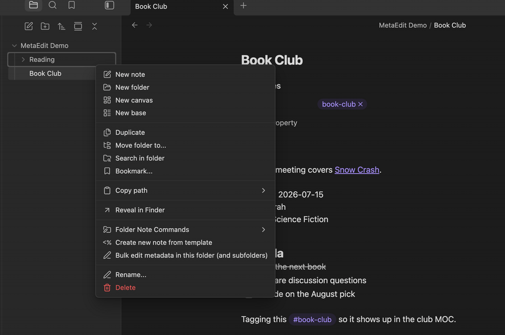This screenshot has width=505, height=335.
Task: Open the Snow Crash link
Action: 357,170
